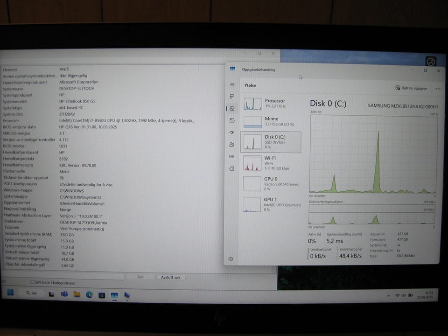The height and width of the screenshot is (336, 448).
Task: Open Windows Start menu
Action: 11,292
